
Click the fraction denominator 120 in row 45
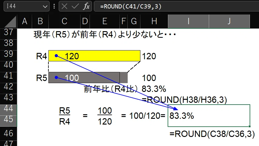tap(105, 122)
